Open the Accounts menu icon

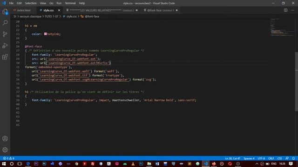5,138
